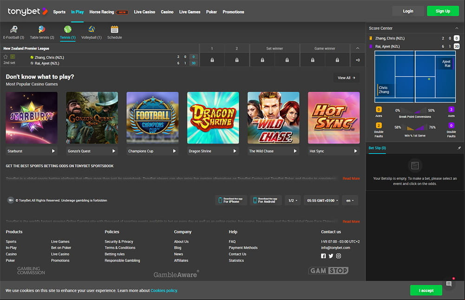Read More of the lower TonyBet text
This screenshot has width=465, height=300.
click(351, 221)
